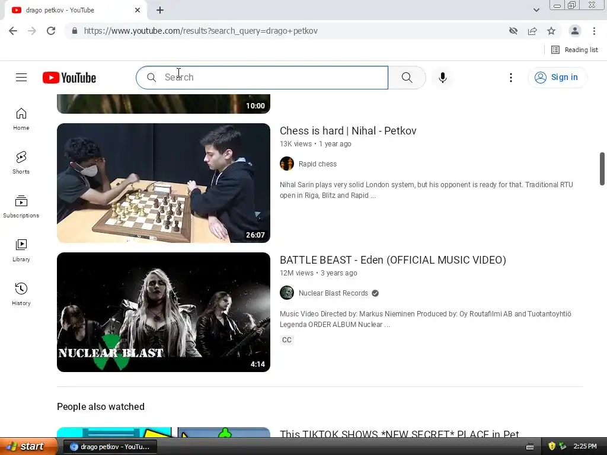The height and width of the screenshot is (455, 607).
Task: Open the 'This TIKTOK SHOWS' video title
Action: click(399, 434)
